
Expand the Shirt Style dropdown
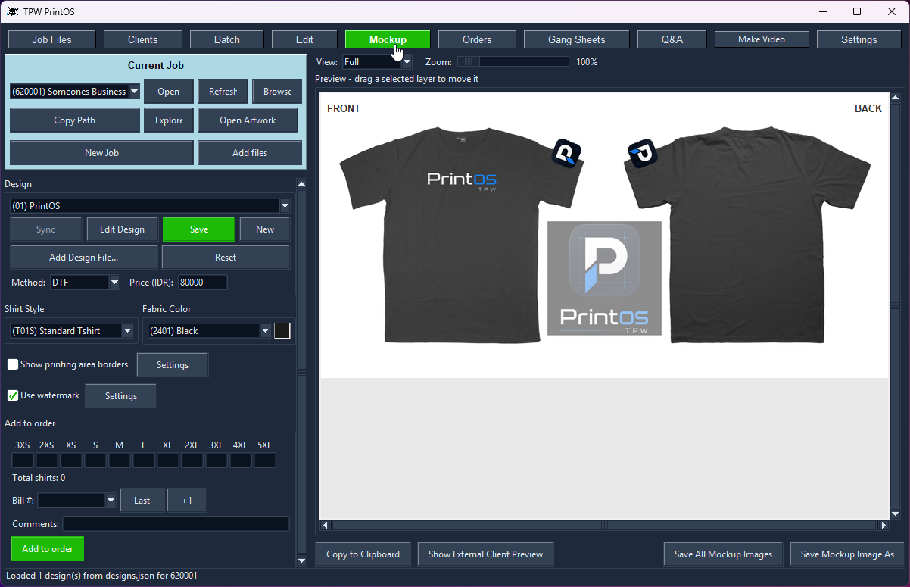pos(127,331)
